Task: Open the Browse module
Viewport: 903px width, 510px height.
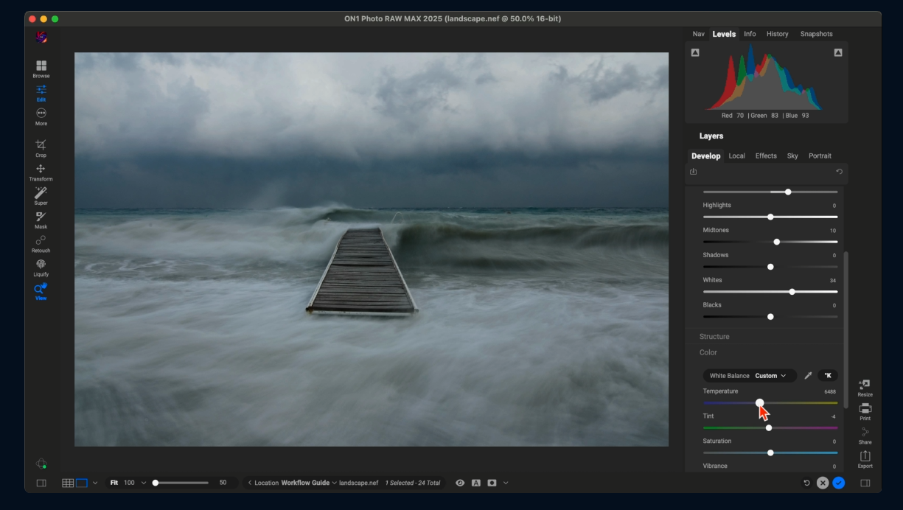Action: [41, 68]
